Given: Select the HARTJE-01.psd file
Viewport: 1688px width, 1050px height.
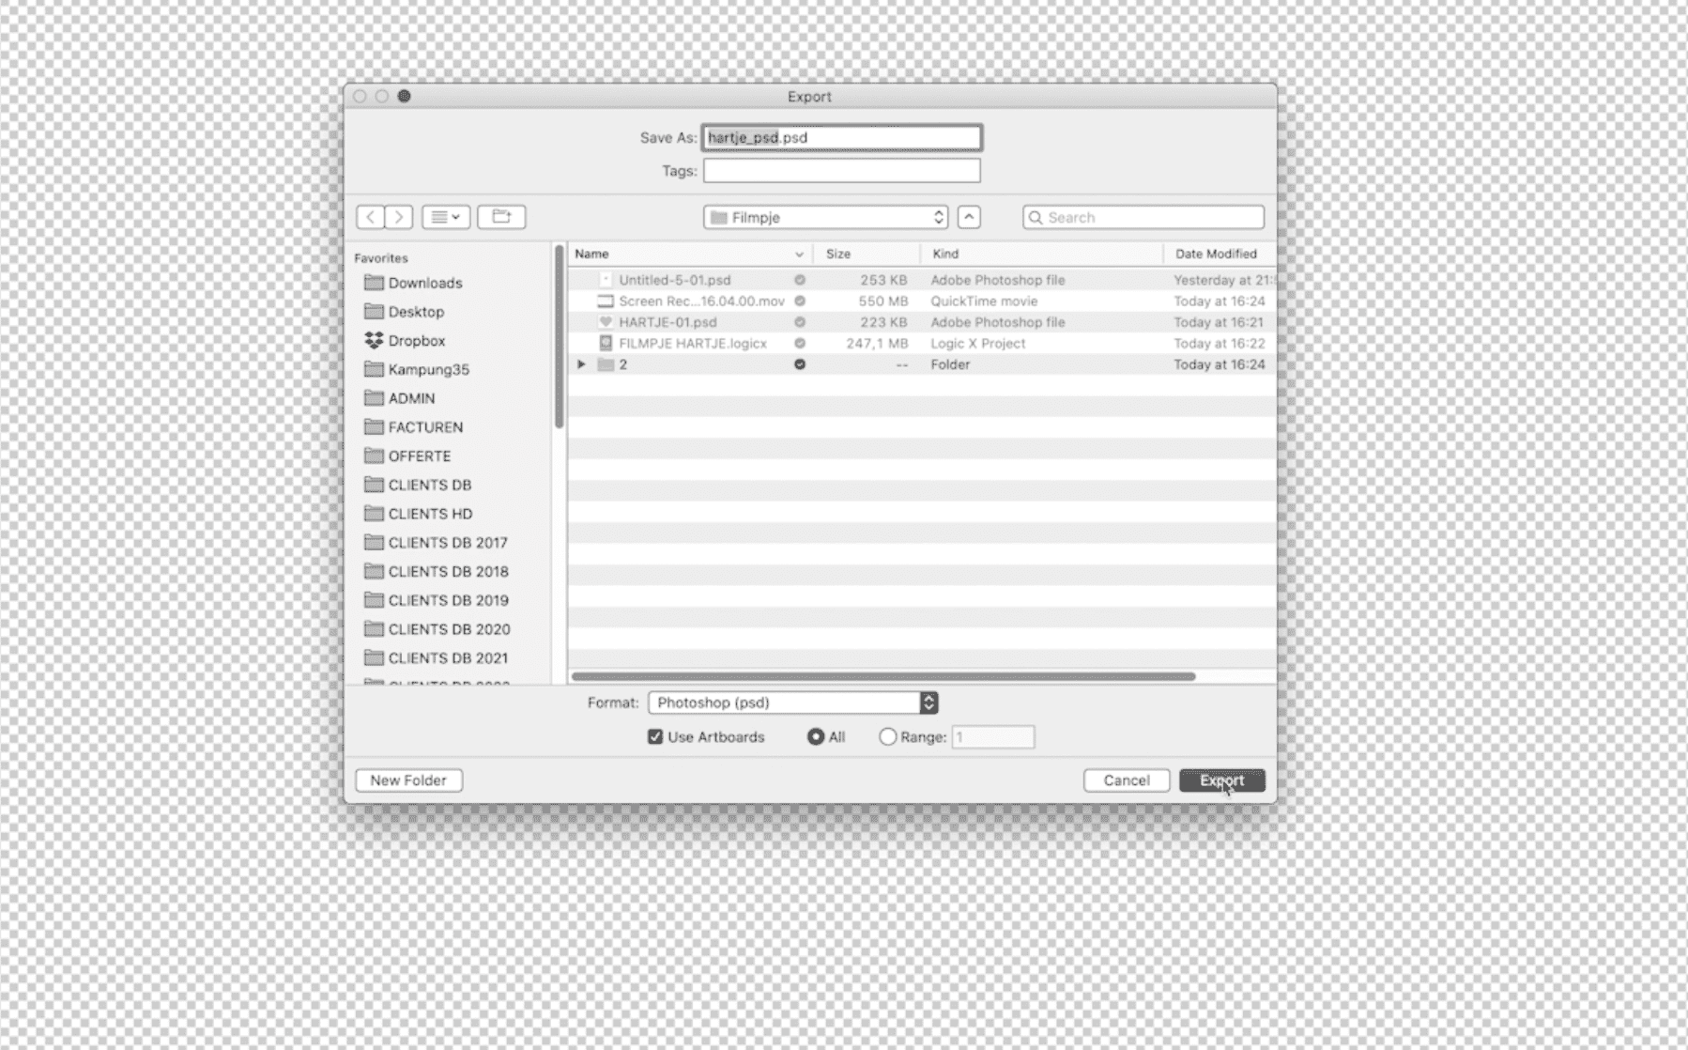Looking at the screenshot, I should pos(922,322).
